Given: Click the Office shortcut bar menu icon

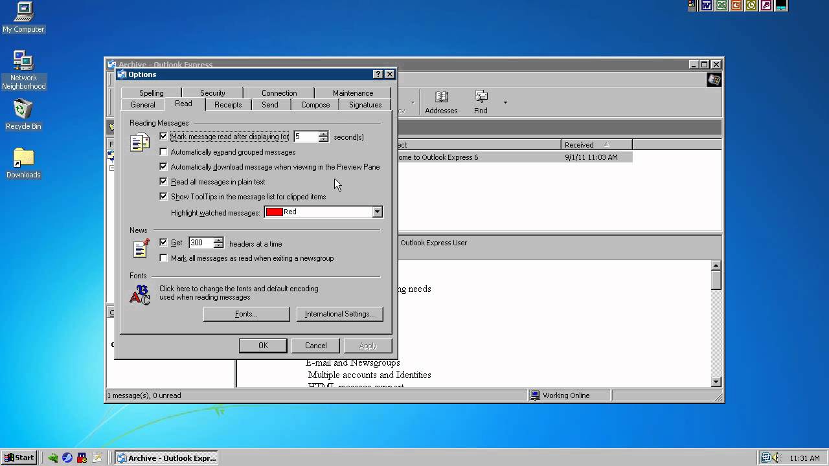Looking at the screenshot, I should pyautogui.click(x=692, y=5).
